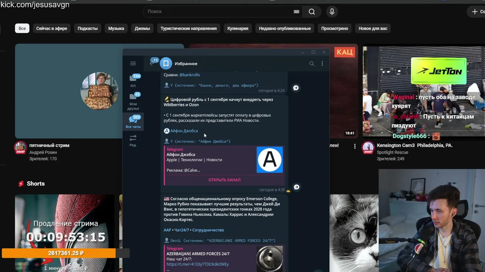This screenshot has height=272, width=485.
Task: Click the Apple | Технологии | Новости description
Action: pos(194,160)
